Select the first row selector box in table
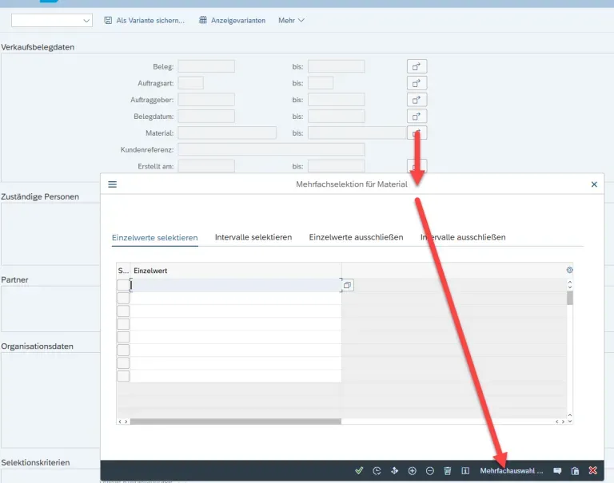The image size is (614, 483). pos(123,285)
